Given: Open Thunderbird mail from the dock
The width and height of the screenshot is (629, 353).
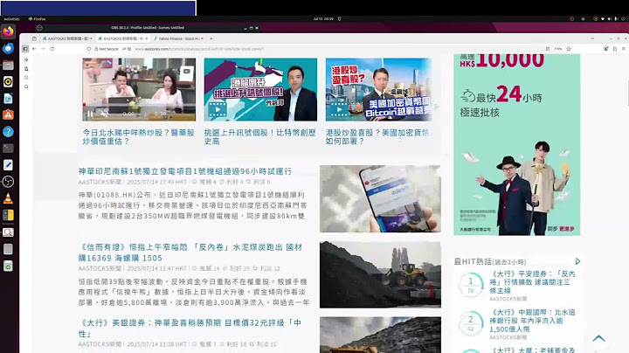Looking at the screenshot, I should coord(8,48).
